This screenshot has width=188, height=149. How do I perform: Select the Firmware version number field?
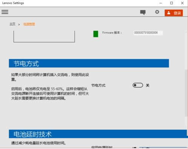(148, 33)
